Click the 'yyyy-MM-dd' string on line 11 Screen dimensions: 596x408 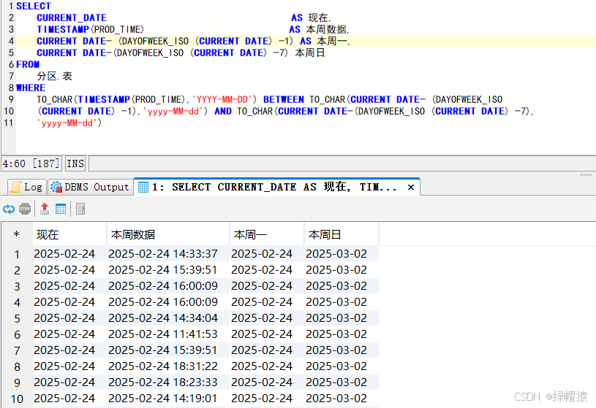tap(67, 123)
